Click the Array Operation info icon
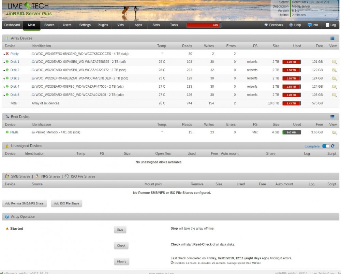This screenshot has width=341, height=274. (7, 217)
